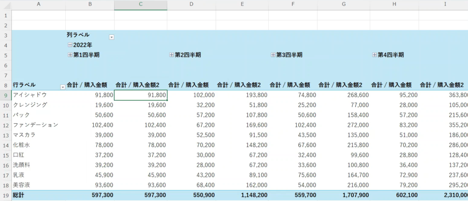The height and width of the screenshot is (201, 468).
Task: Select column C header
Action: coord(140,5)
